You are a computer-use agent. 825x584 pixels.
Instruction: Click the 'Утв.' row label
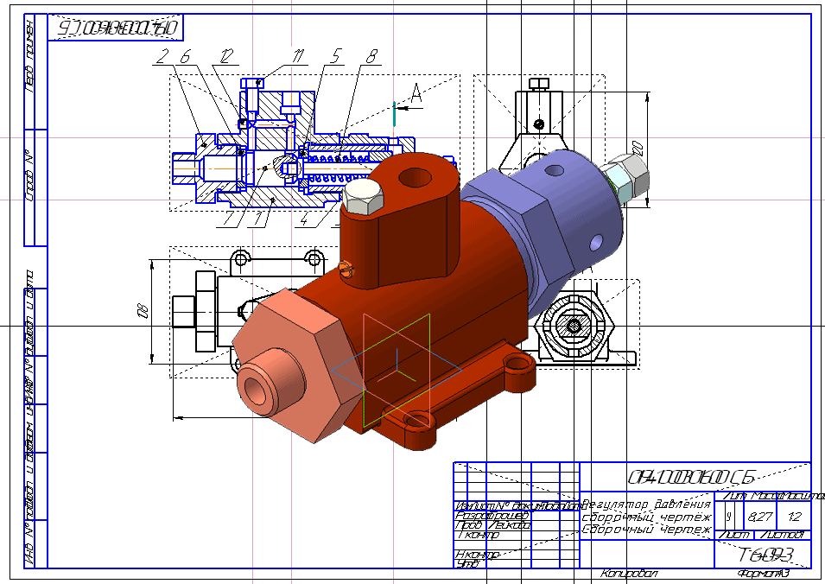tap(467, 564)
